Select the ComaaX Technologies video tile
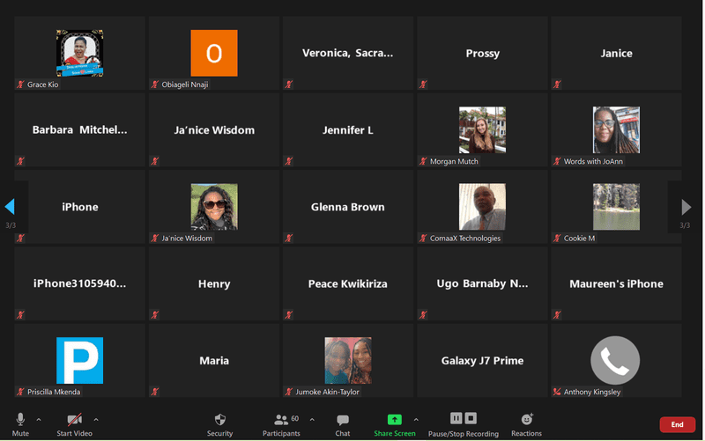Viewport: 705px width, 441px height. (x=482, y=207)
